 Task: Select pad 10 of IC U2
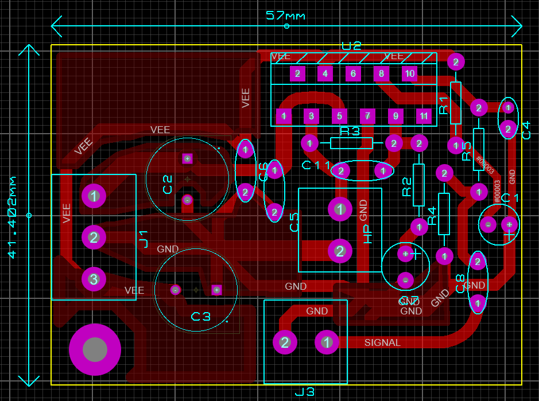coord(409,73)
